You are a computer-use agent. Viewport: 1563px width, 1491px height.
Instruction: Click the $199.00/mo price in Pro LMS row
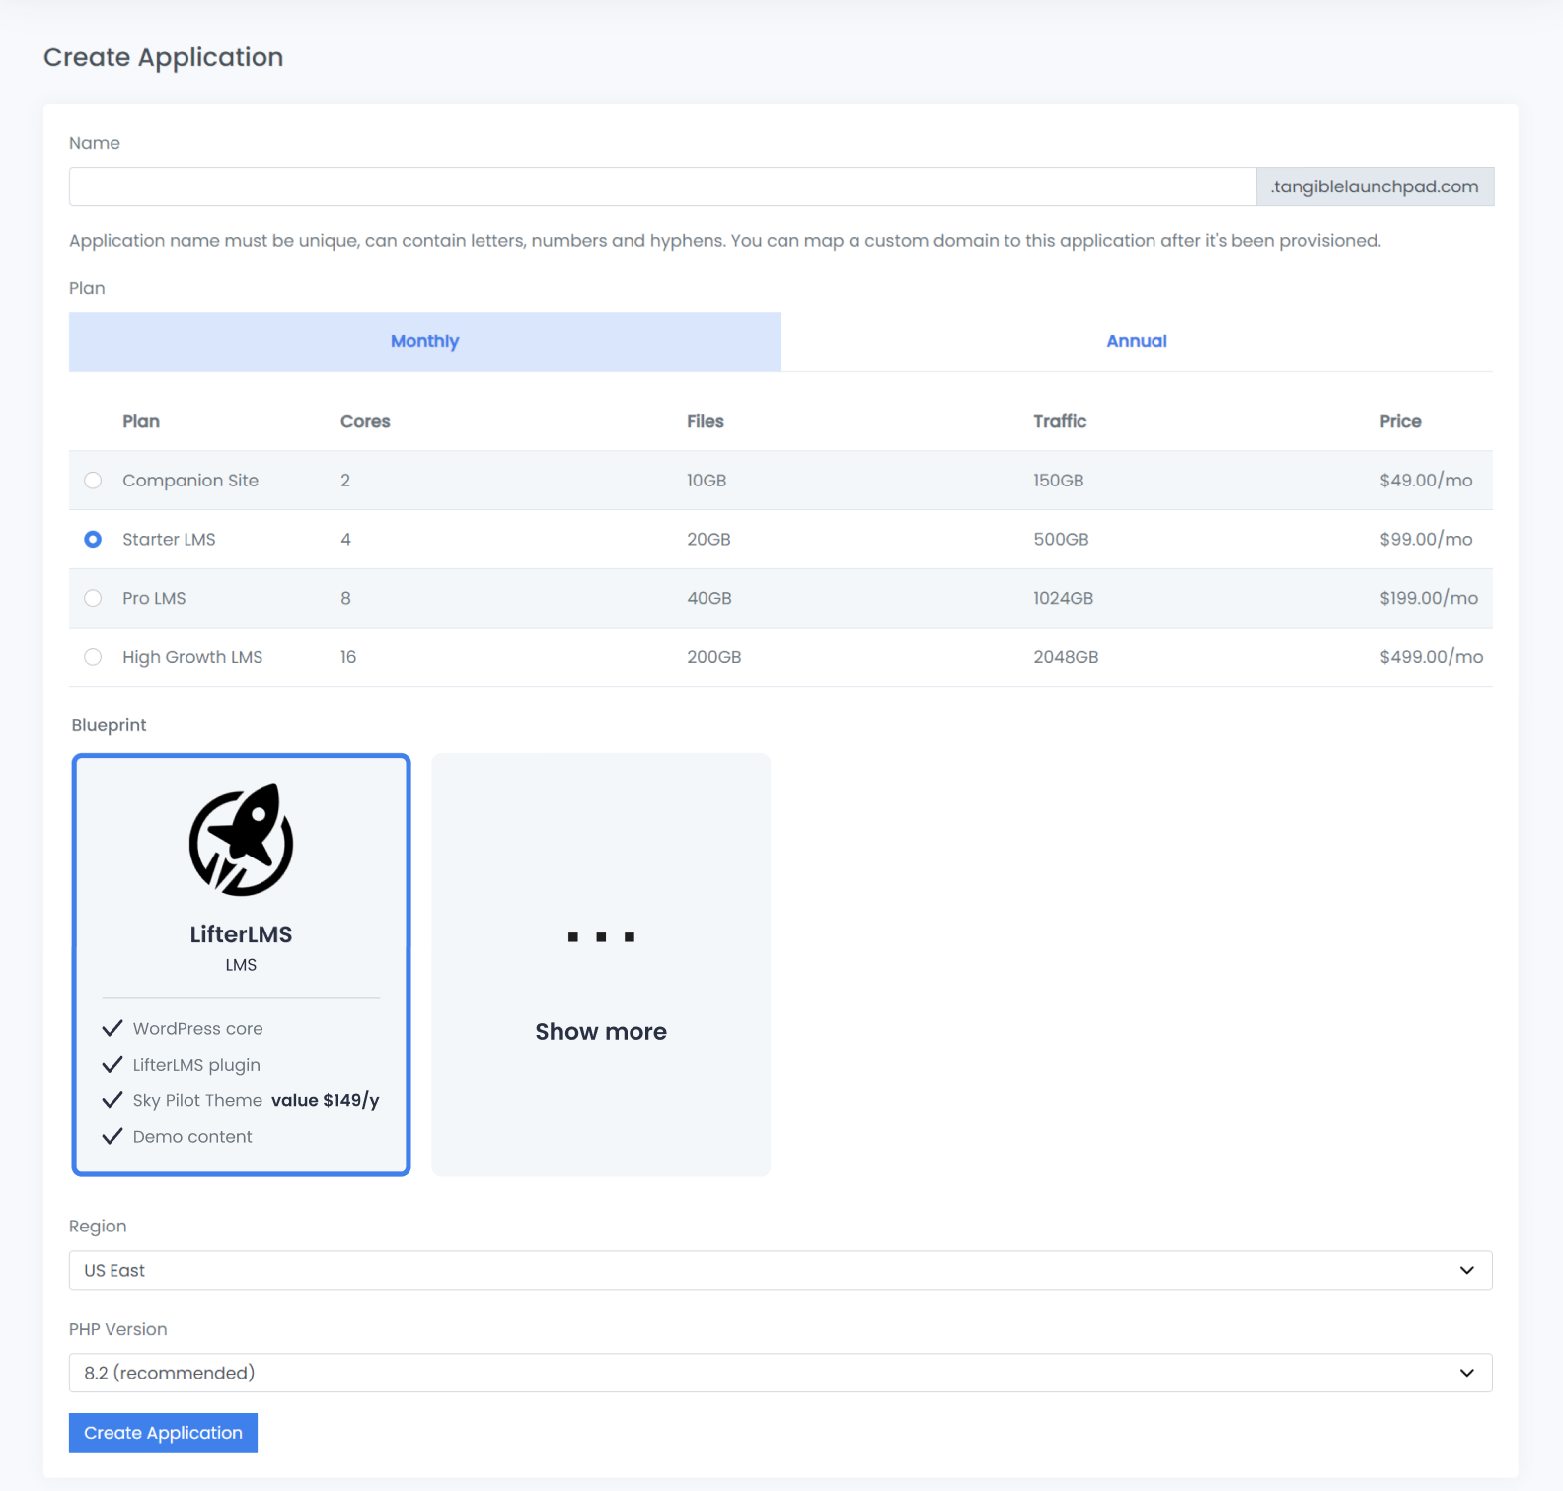click(x=1428, y=598)
